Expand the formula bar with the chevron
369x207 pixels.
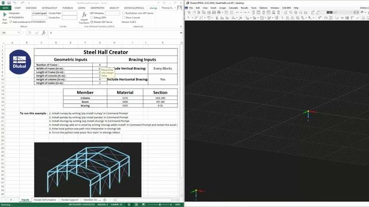coord(181,33)
